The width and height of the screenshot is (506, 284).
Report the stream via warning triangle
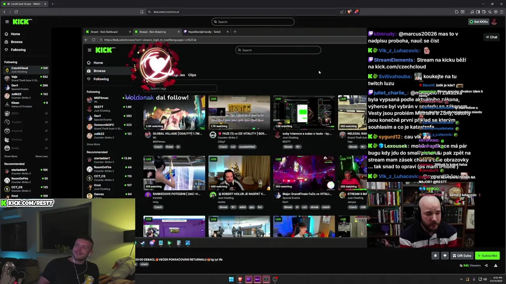(x=495, y=265)
